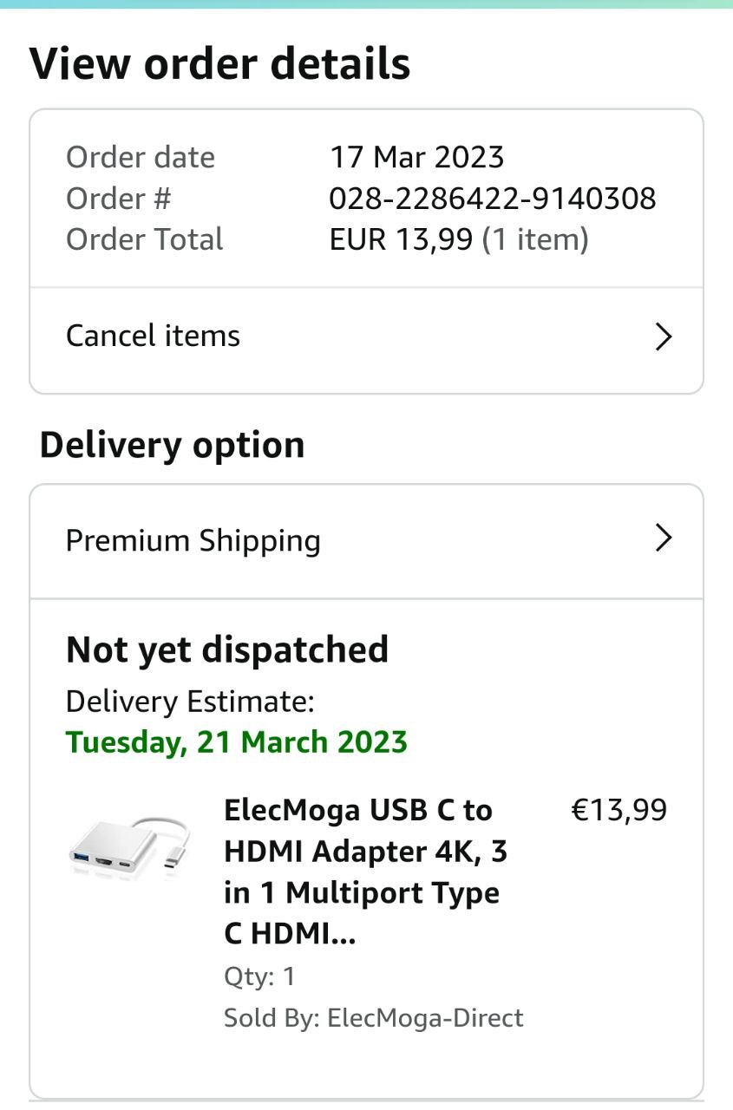733x1110 pixels.
Task: Click the Not yet dispatched status heading
Action: pos(227,650)
